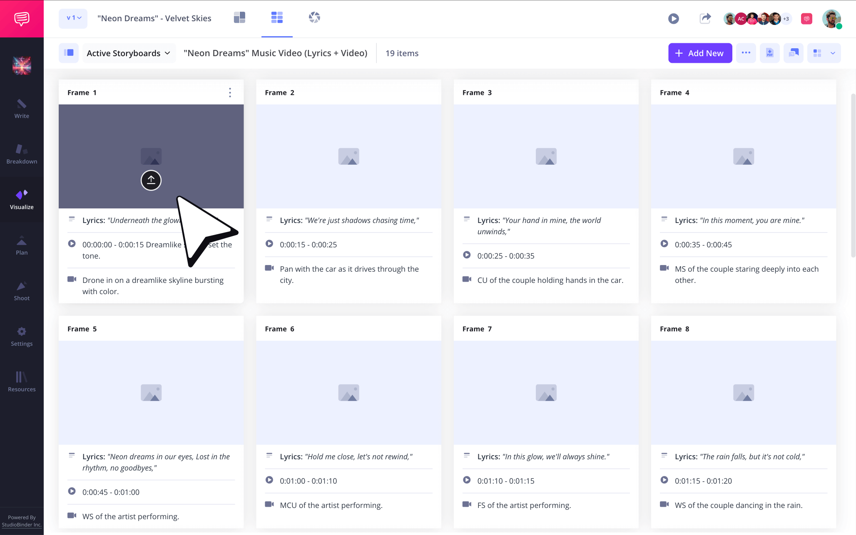Click the share icon in the top bar
The height and width of the screenshot is (535, 856).
pos(705,19)
